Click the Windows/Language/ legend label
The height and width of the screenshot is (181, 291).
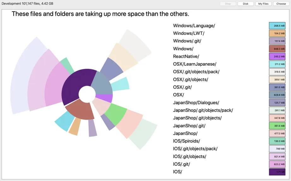(194, 26)
